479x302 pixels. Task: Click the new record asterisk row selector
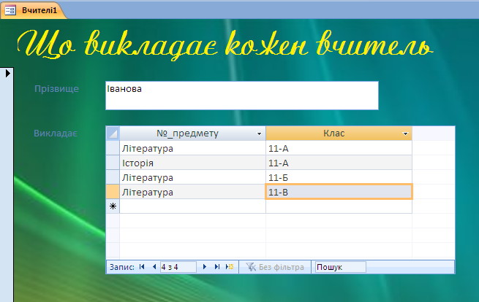pyautogui.click(x=113, y=206)
